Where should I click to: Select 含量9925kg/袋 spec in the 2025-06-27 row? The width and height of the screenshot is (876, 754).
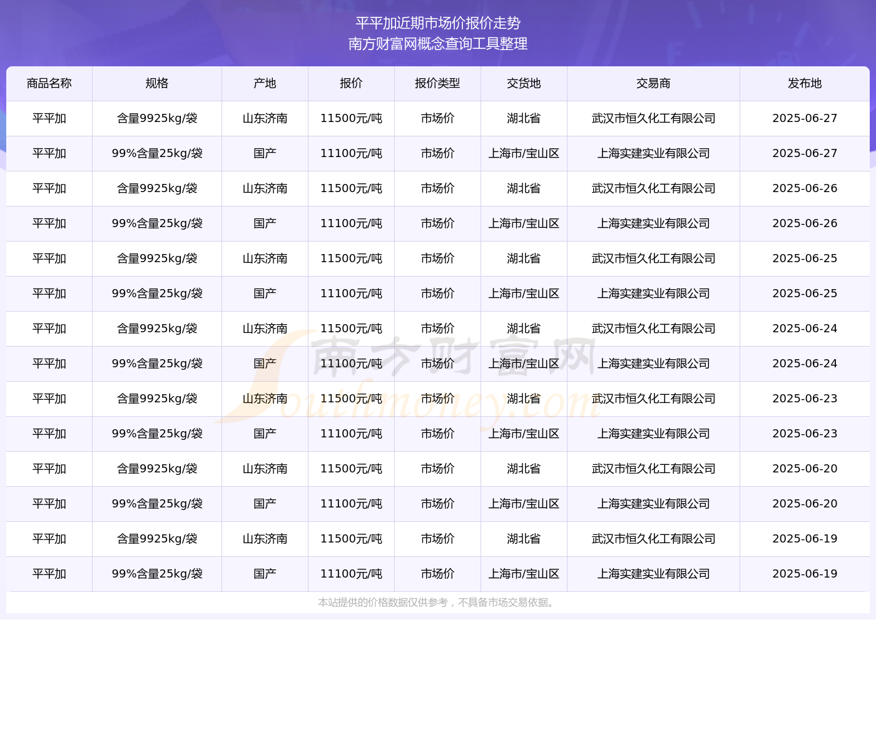(157, 118)
